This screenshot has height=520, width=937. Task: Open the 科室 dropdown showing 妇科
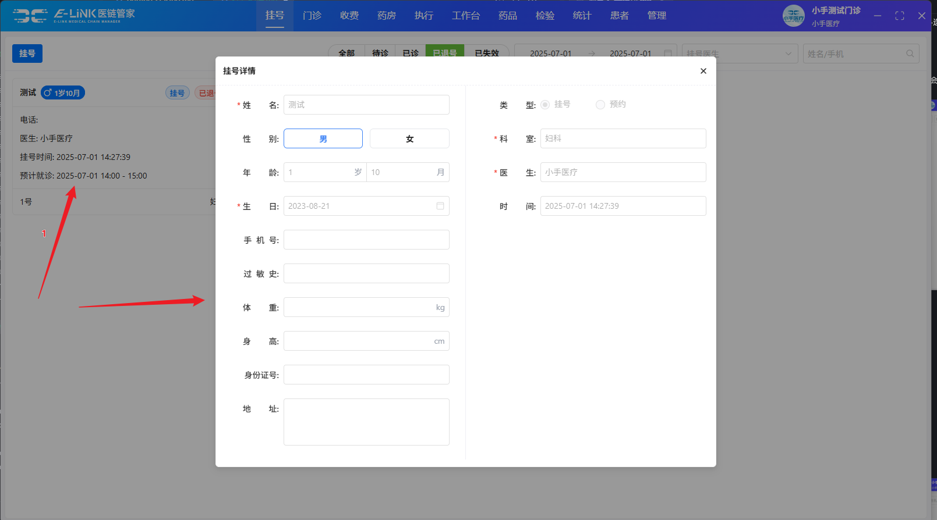pos(623,138)
